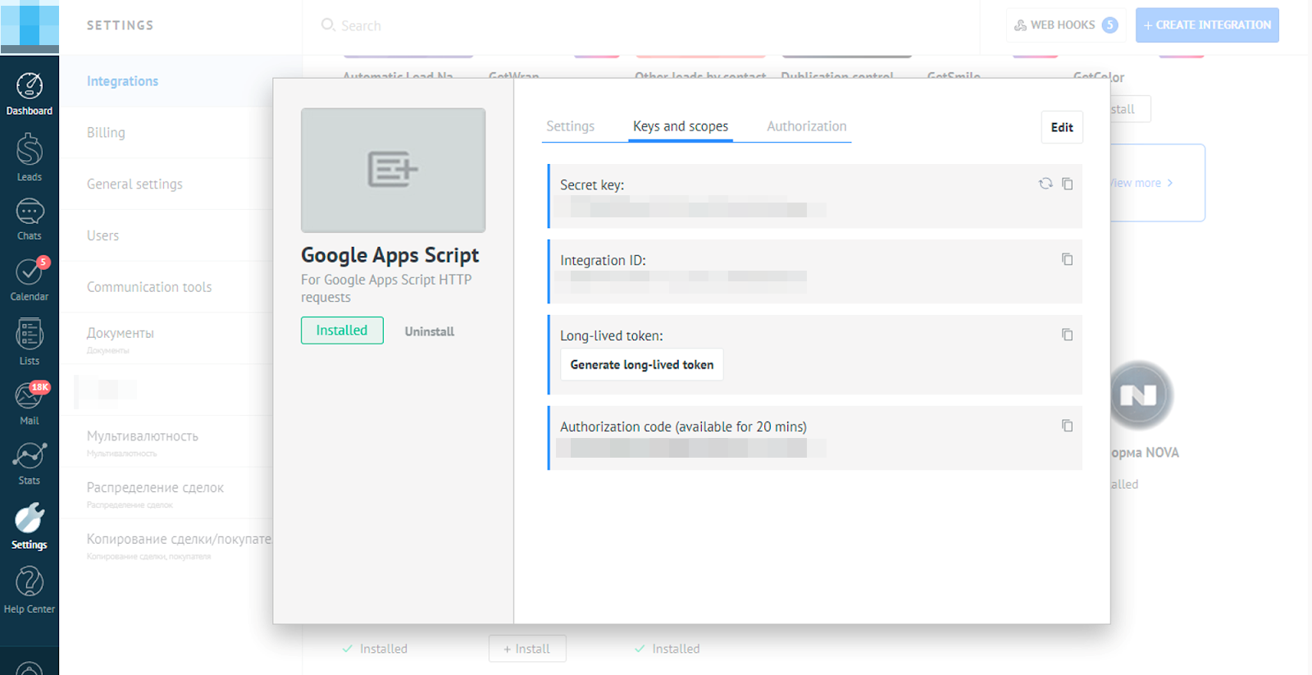Open Users in the settings menu

coord(102,235)
